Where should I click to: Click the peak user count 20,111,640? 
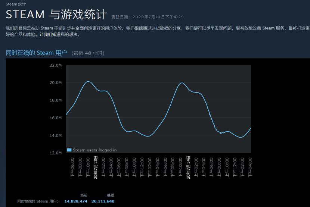point(103,201)
